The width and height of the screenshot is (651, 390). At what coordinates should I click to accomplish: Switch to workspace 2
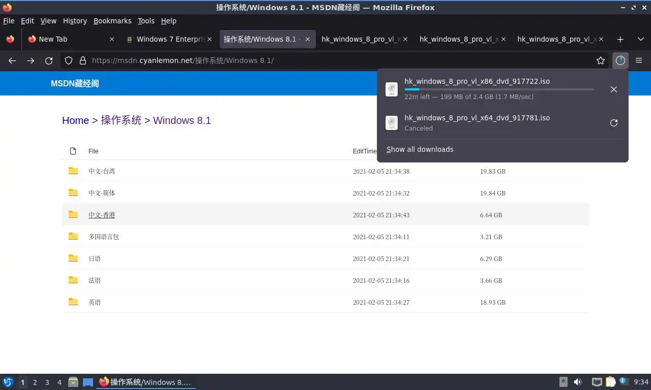click(35, 382)
